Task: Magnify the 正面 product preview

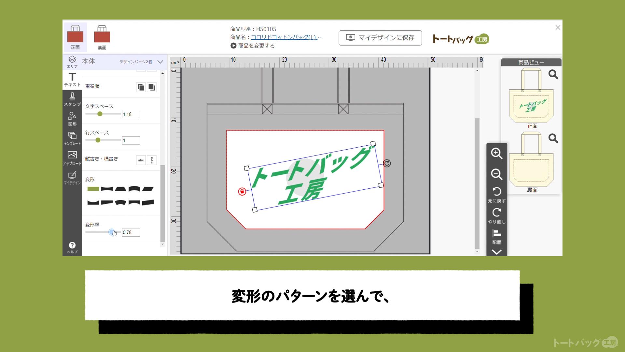Action: (553, 75)
